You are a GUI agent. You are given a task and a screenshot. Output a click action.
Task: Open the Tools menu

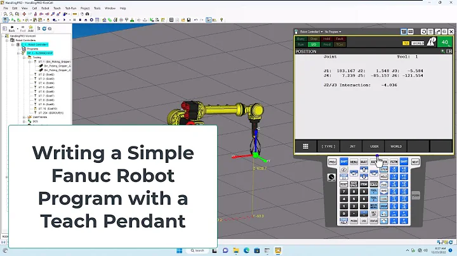coord(97,8)
